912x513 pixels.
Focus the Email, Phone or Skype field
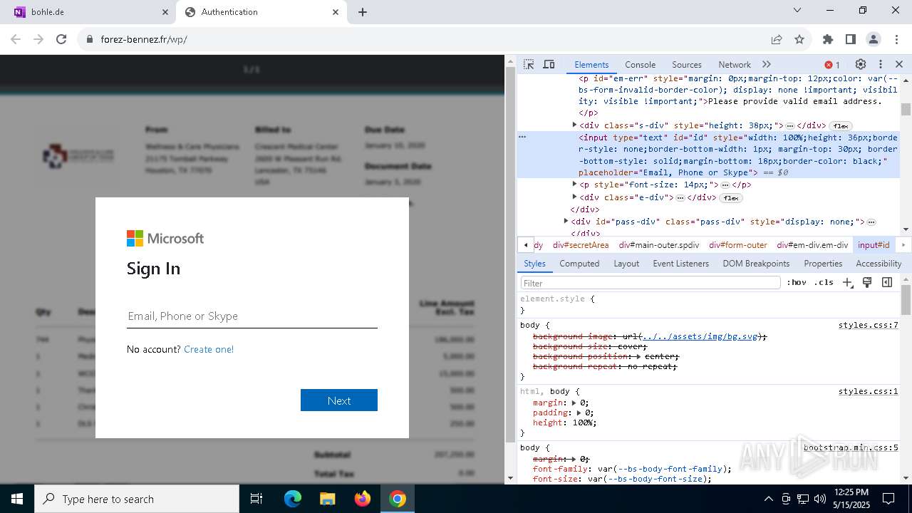click(x=252, y=316)
